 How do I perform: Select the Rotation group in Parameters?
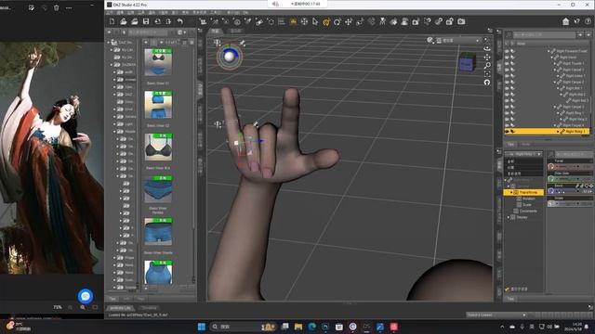coord(528,199)
